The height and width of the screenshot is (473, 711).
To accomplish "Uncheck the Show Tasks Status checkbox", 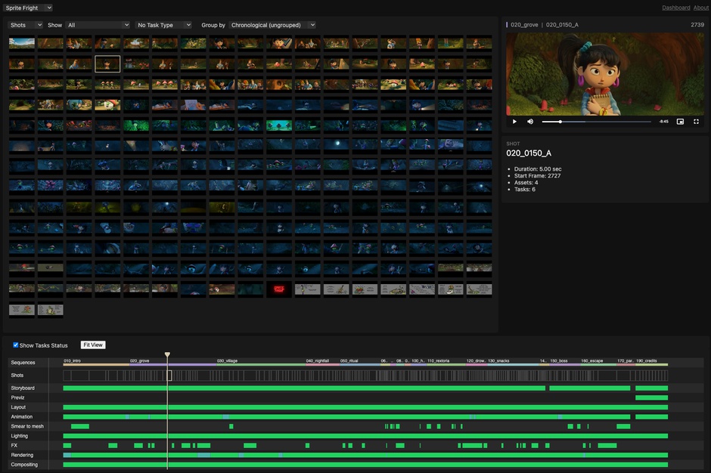I will (15, 345).
